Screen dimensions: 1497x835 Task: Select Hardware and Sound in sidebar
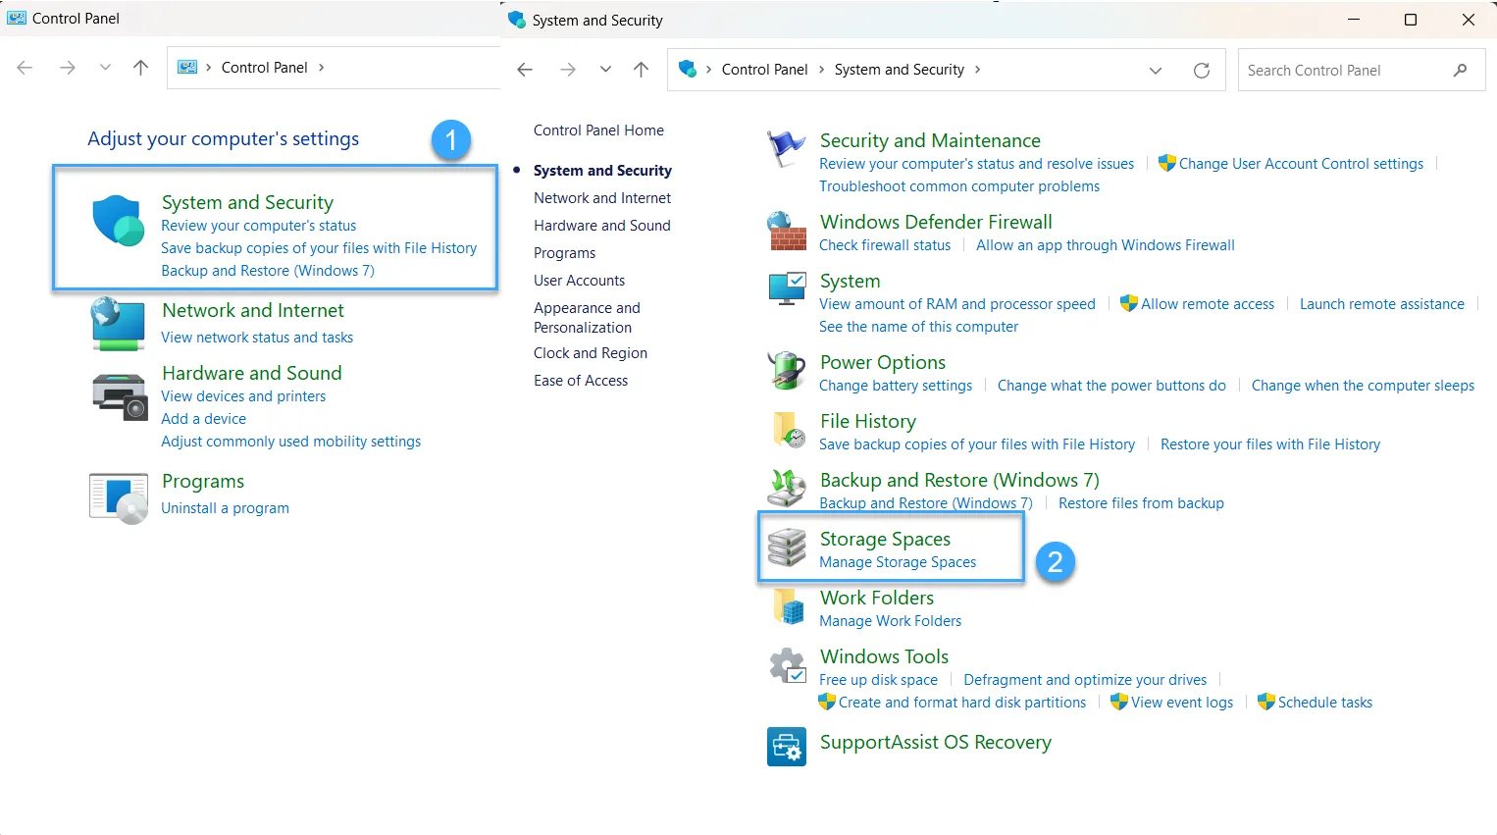pyautogui.click(x=602, y=226)
